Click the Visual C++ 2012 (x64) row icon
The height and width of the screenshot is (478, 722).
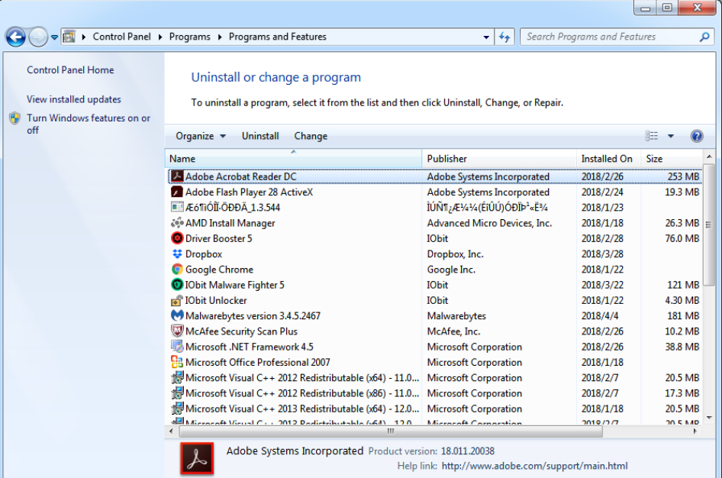(x=177, y=378)
